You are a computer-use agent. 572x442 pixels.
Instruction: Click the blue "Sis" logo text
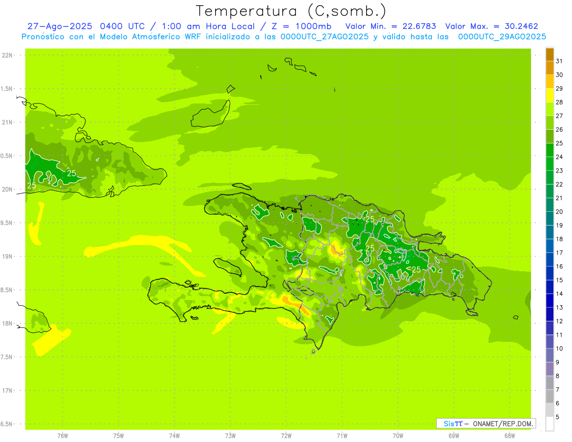click(449, 423)
